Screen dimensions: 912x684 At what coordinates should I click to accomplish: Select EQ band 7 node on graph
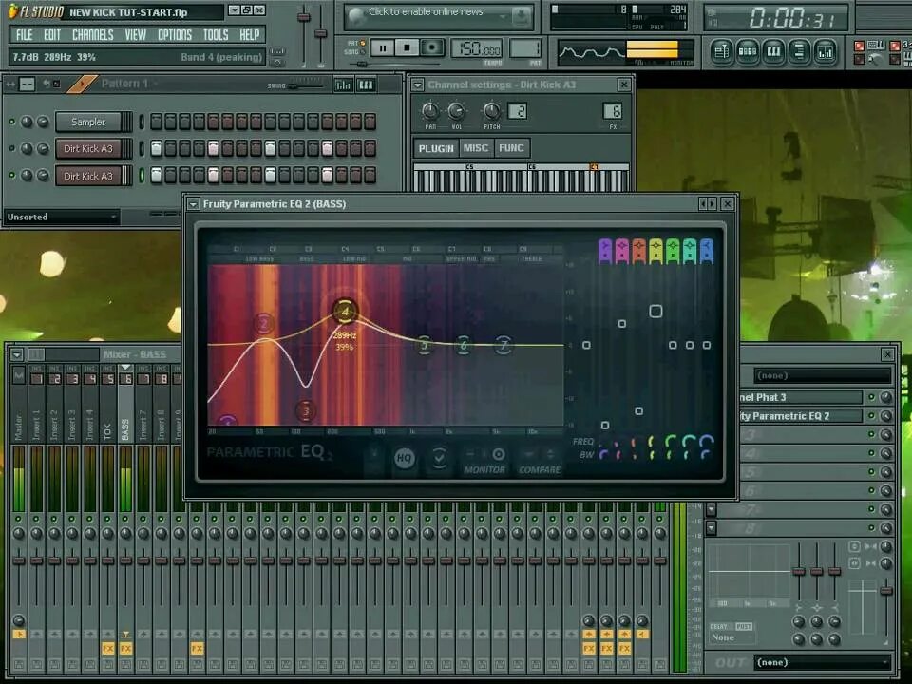503,346
